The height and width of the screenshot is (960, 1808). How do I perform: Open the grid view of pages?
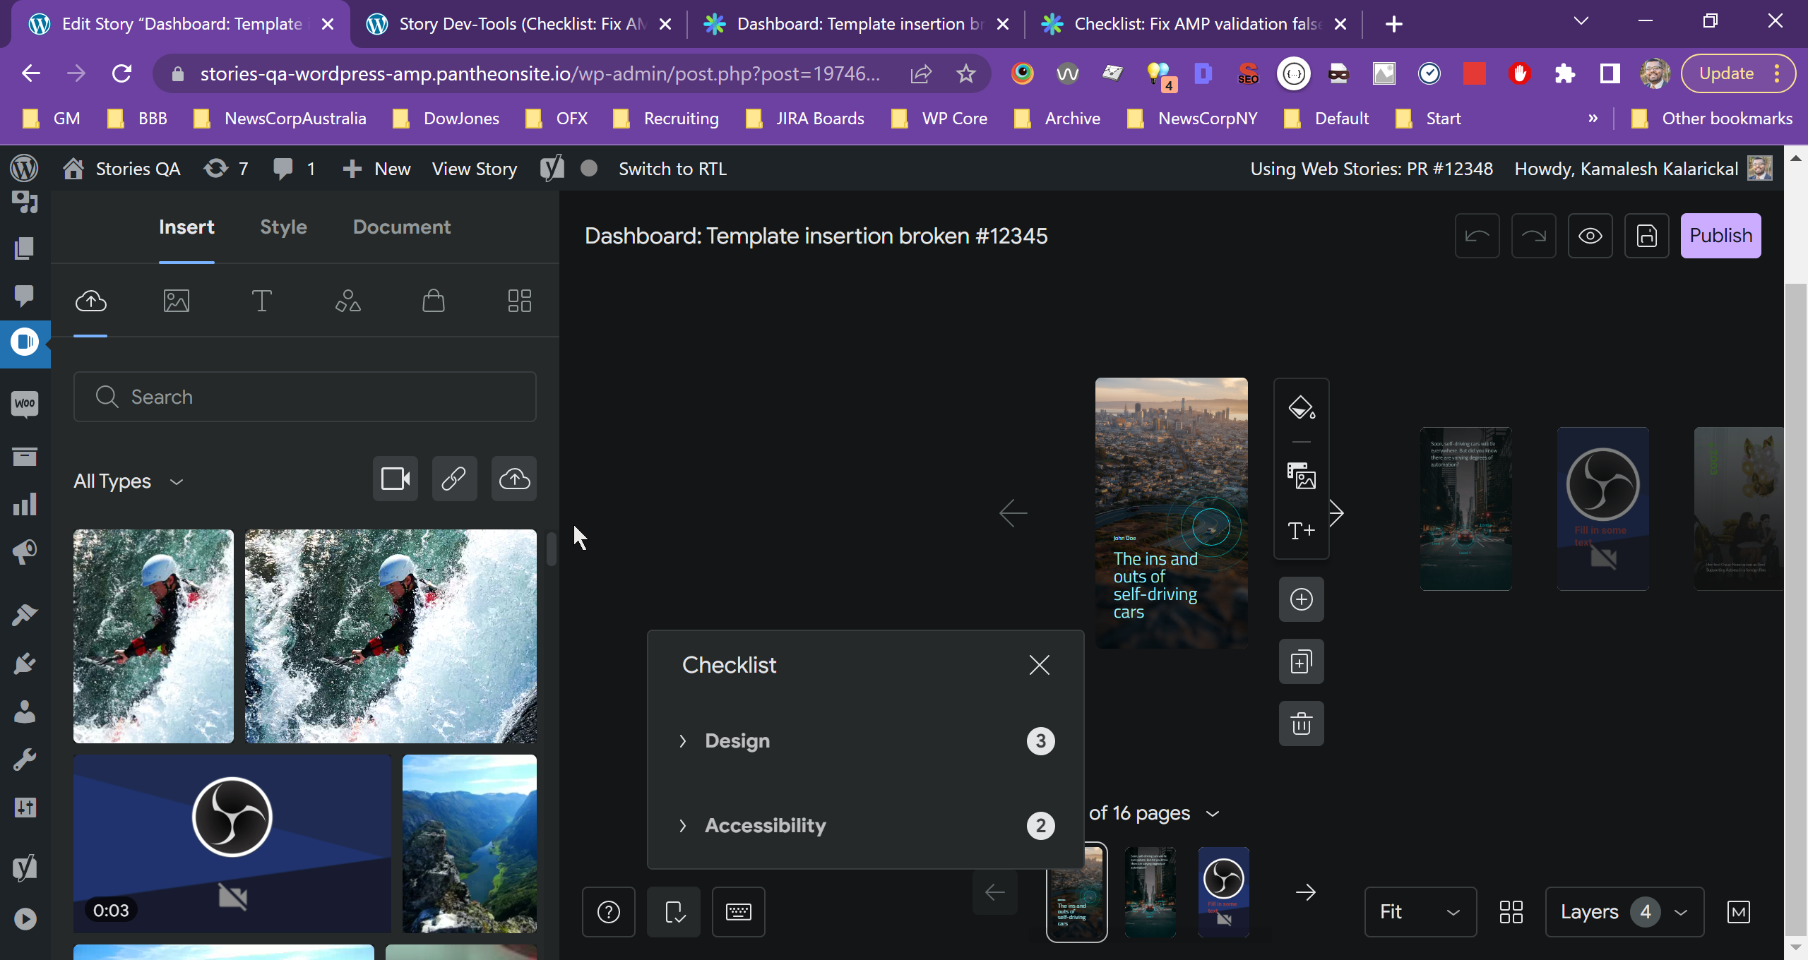point(1511,912)
